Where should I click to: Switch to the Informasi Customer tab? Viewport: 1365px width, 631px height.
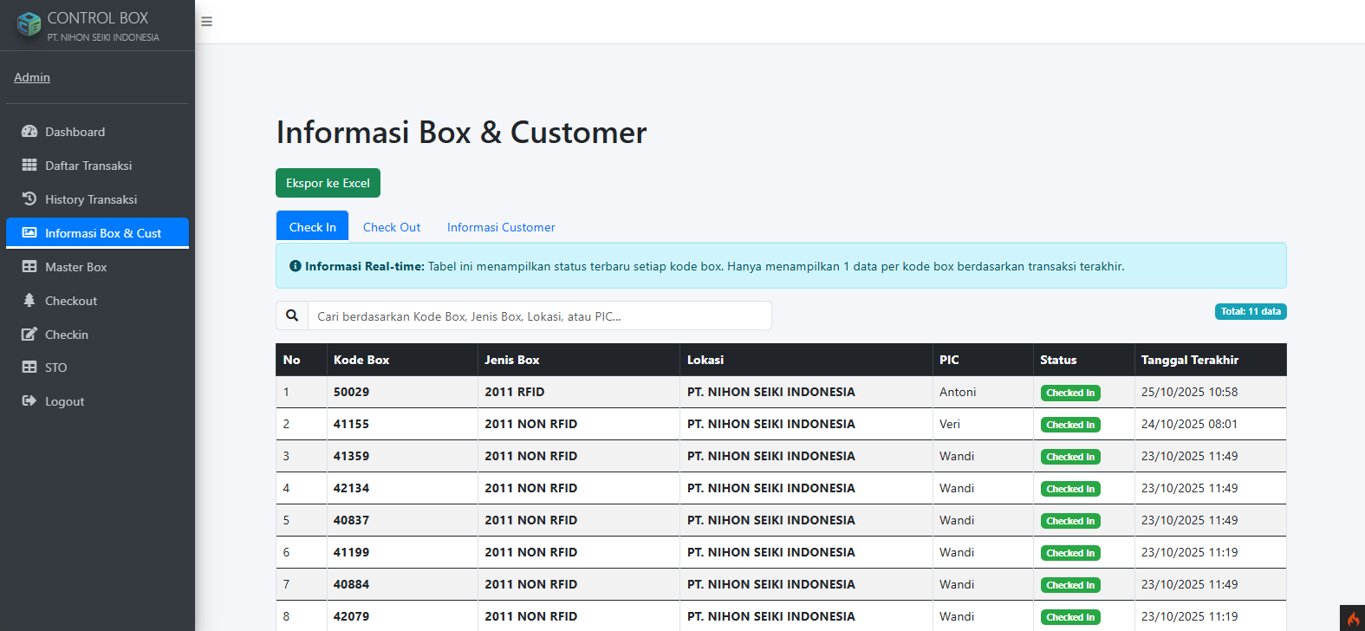point(501,227)
